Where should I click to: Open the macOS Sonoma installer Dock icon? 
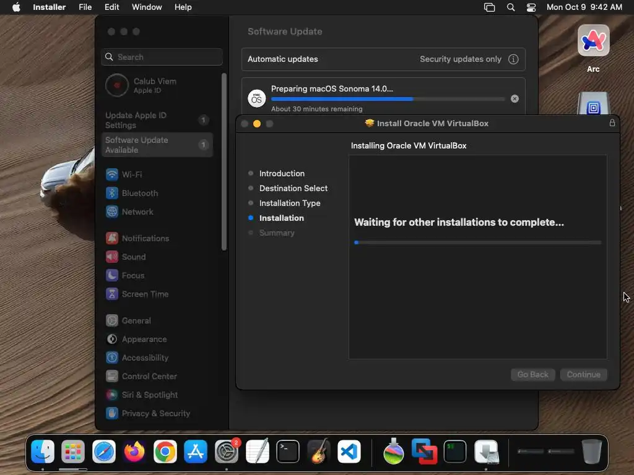coord(393,451)
